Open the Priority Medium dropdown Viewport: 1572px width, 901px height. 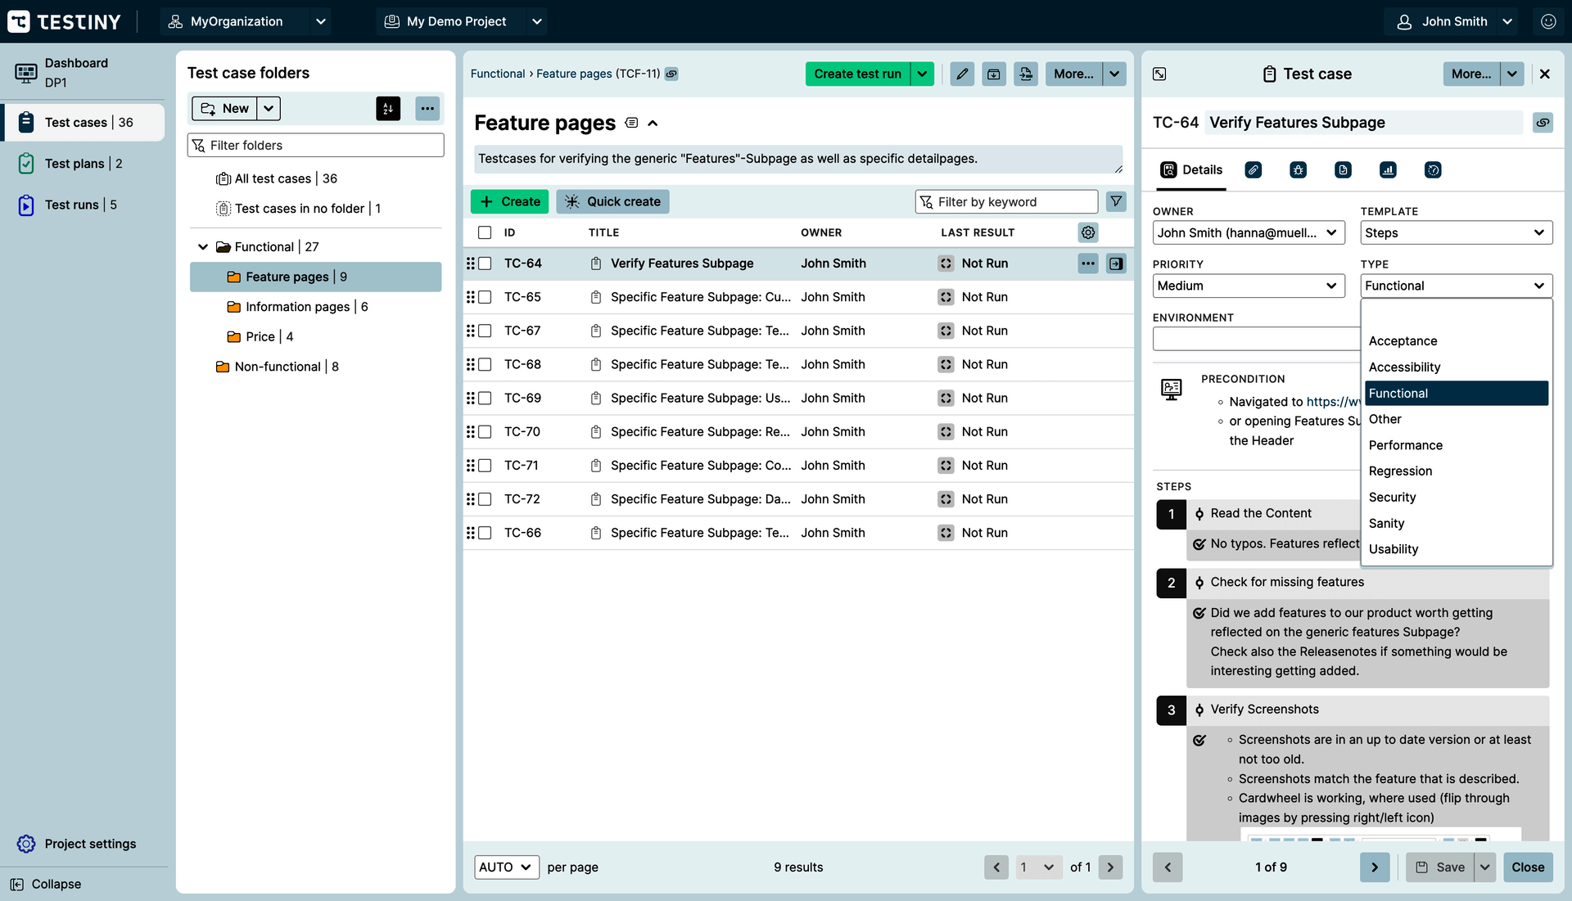[1248, 286]
